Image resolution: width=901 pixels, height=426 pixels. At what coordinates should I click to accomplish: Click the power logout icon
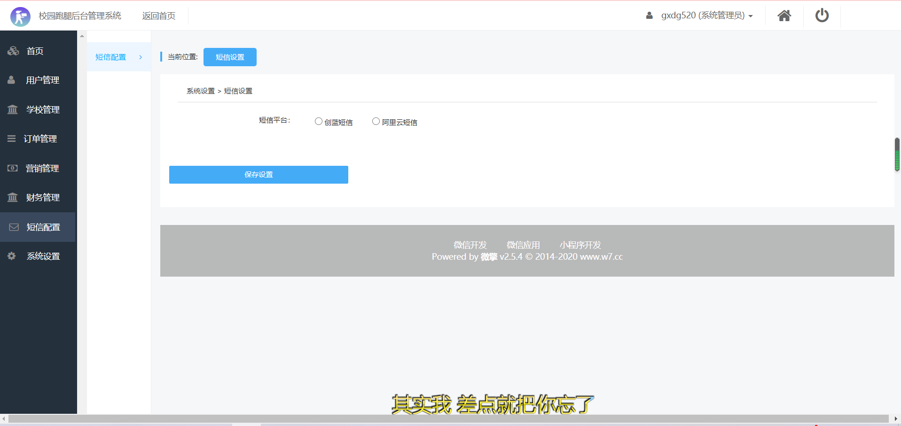[822, 15]
